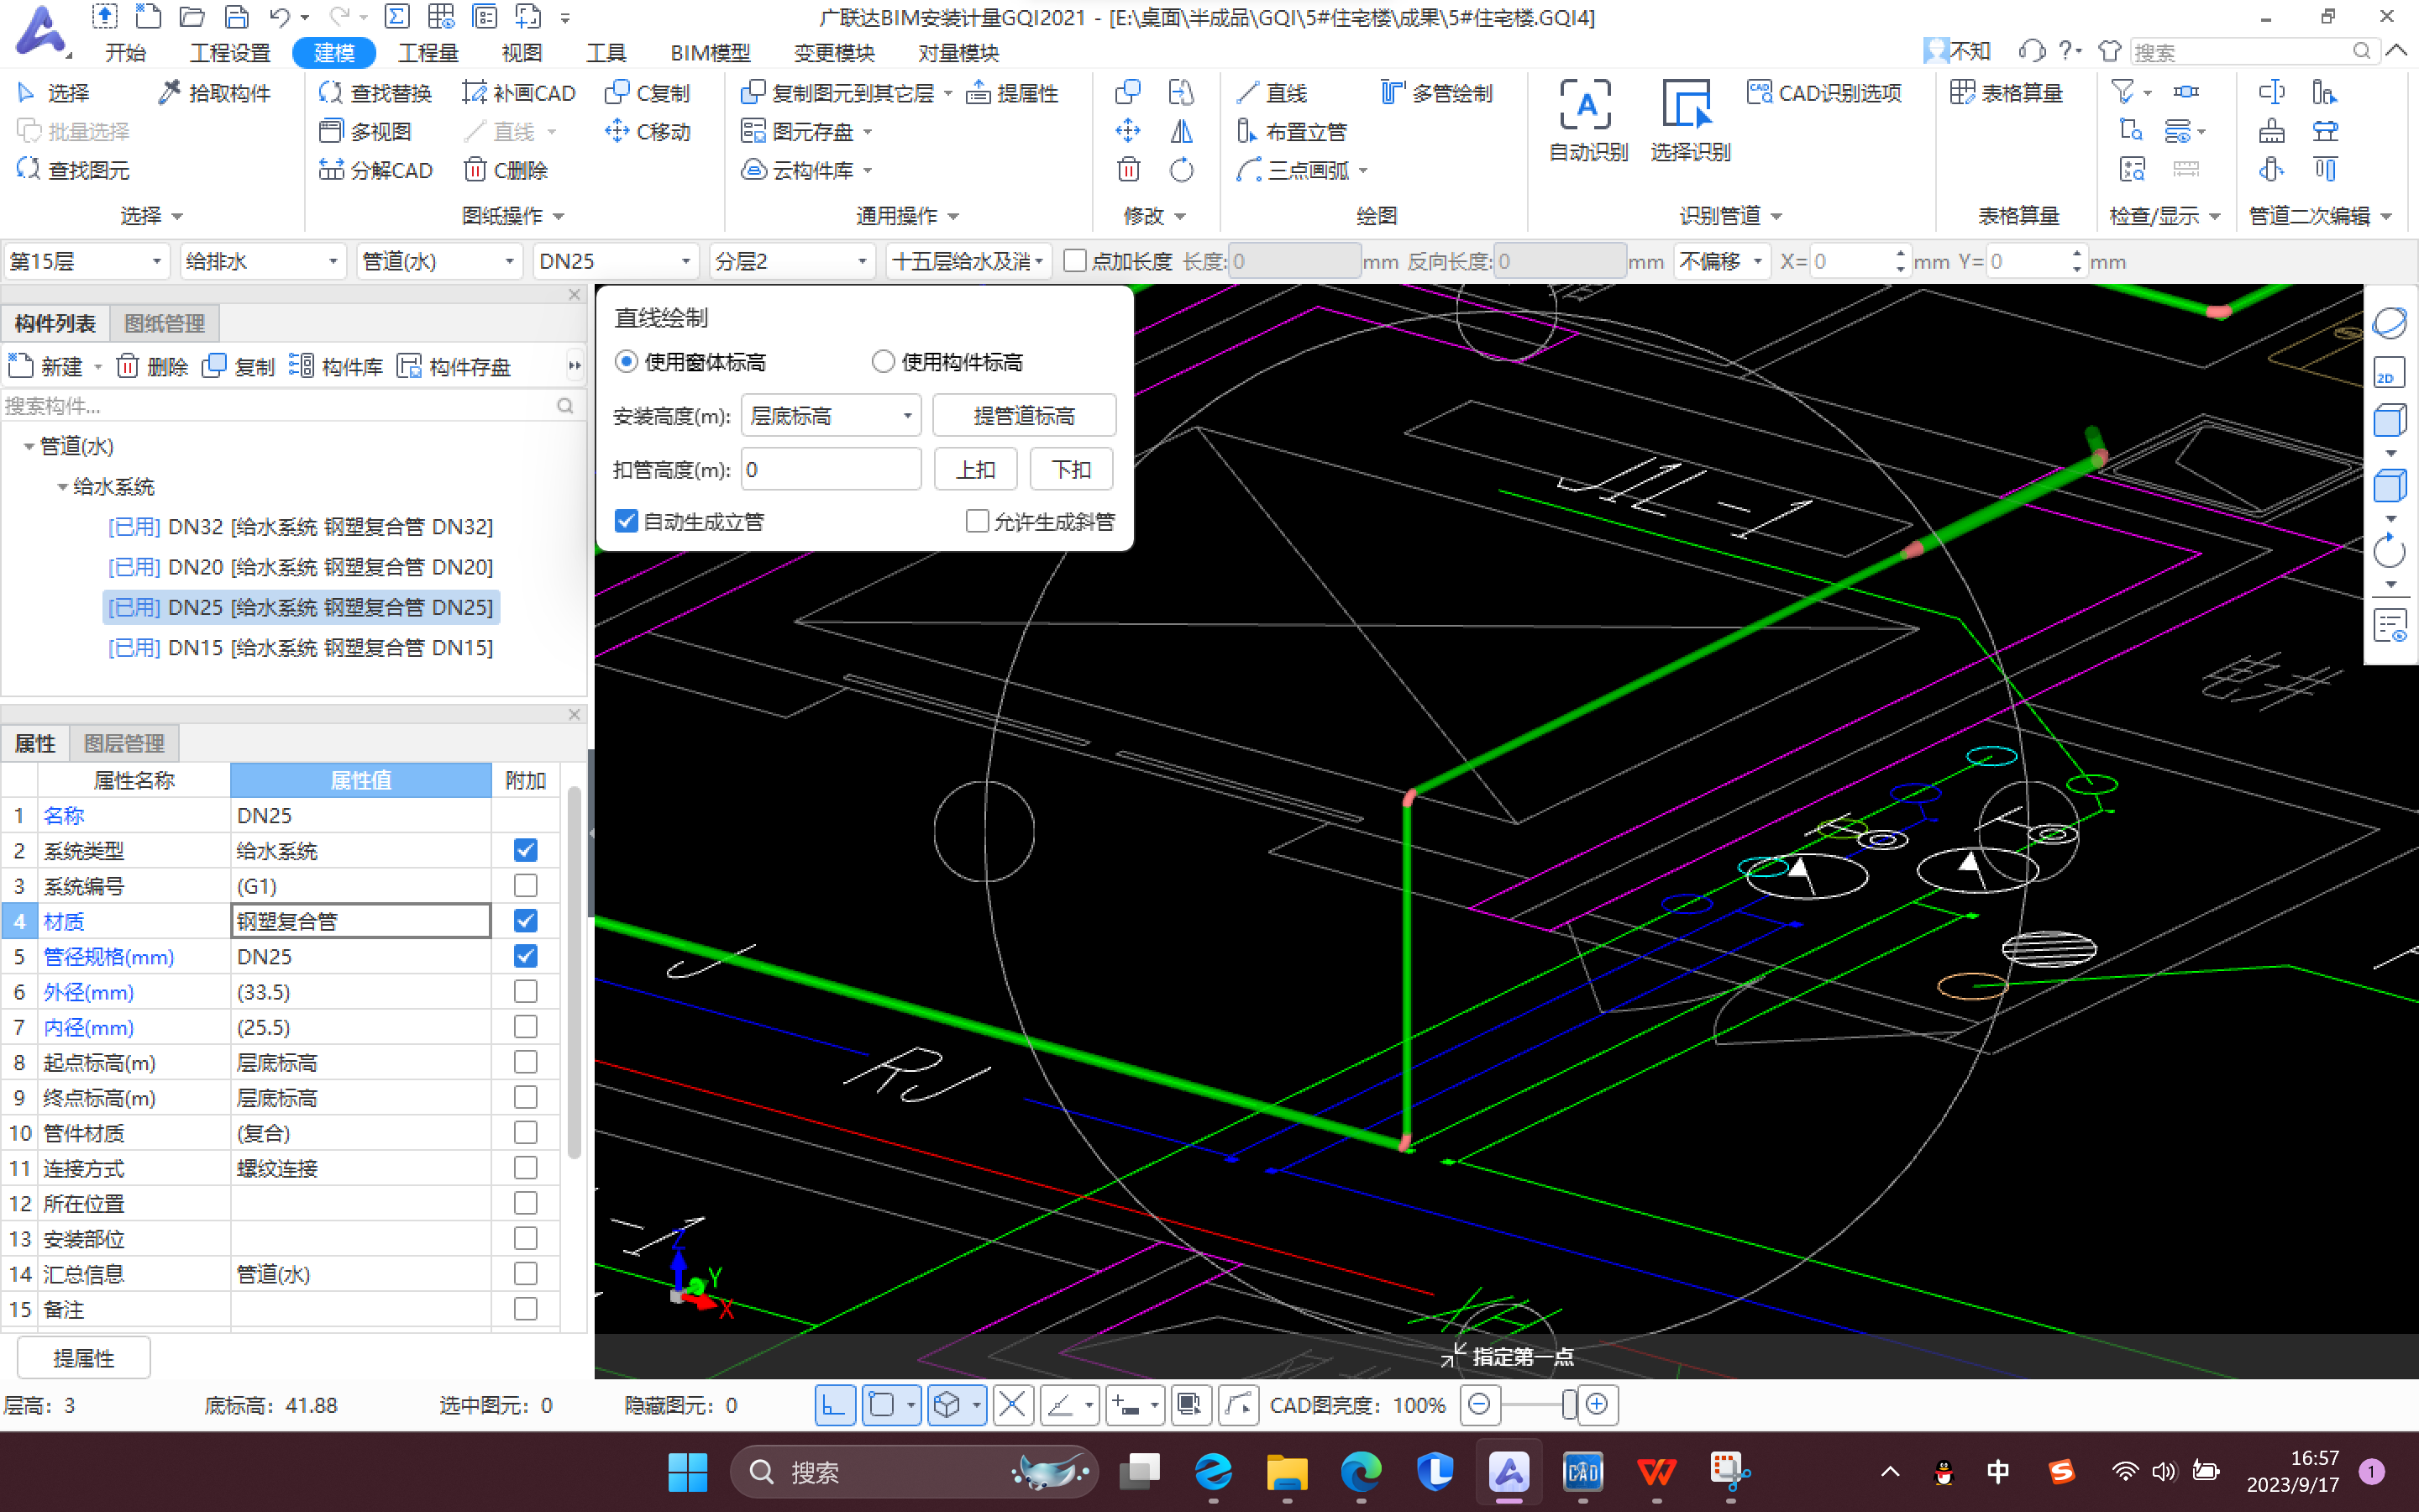Click the zoom out brightness minus icon
This screenshot has width=2419, height=1512.
point(1479,1405)
